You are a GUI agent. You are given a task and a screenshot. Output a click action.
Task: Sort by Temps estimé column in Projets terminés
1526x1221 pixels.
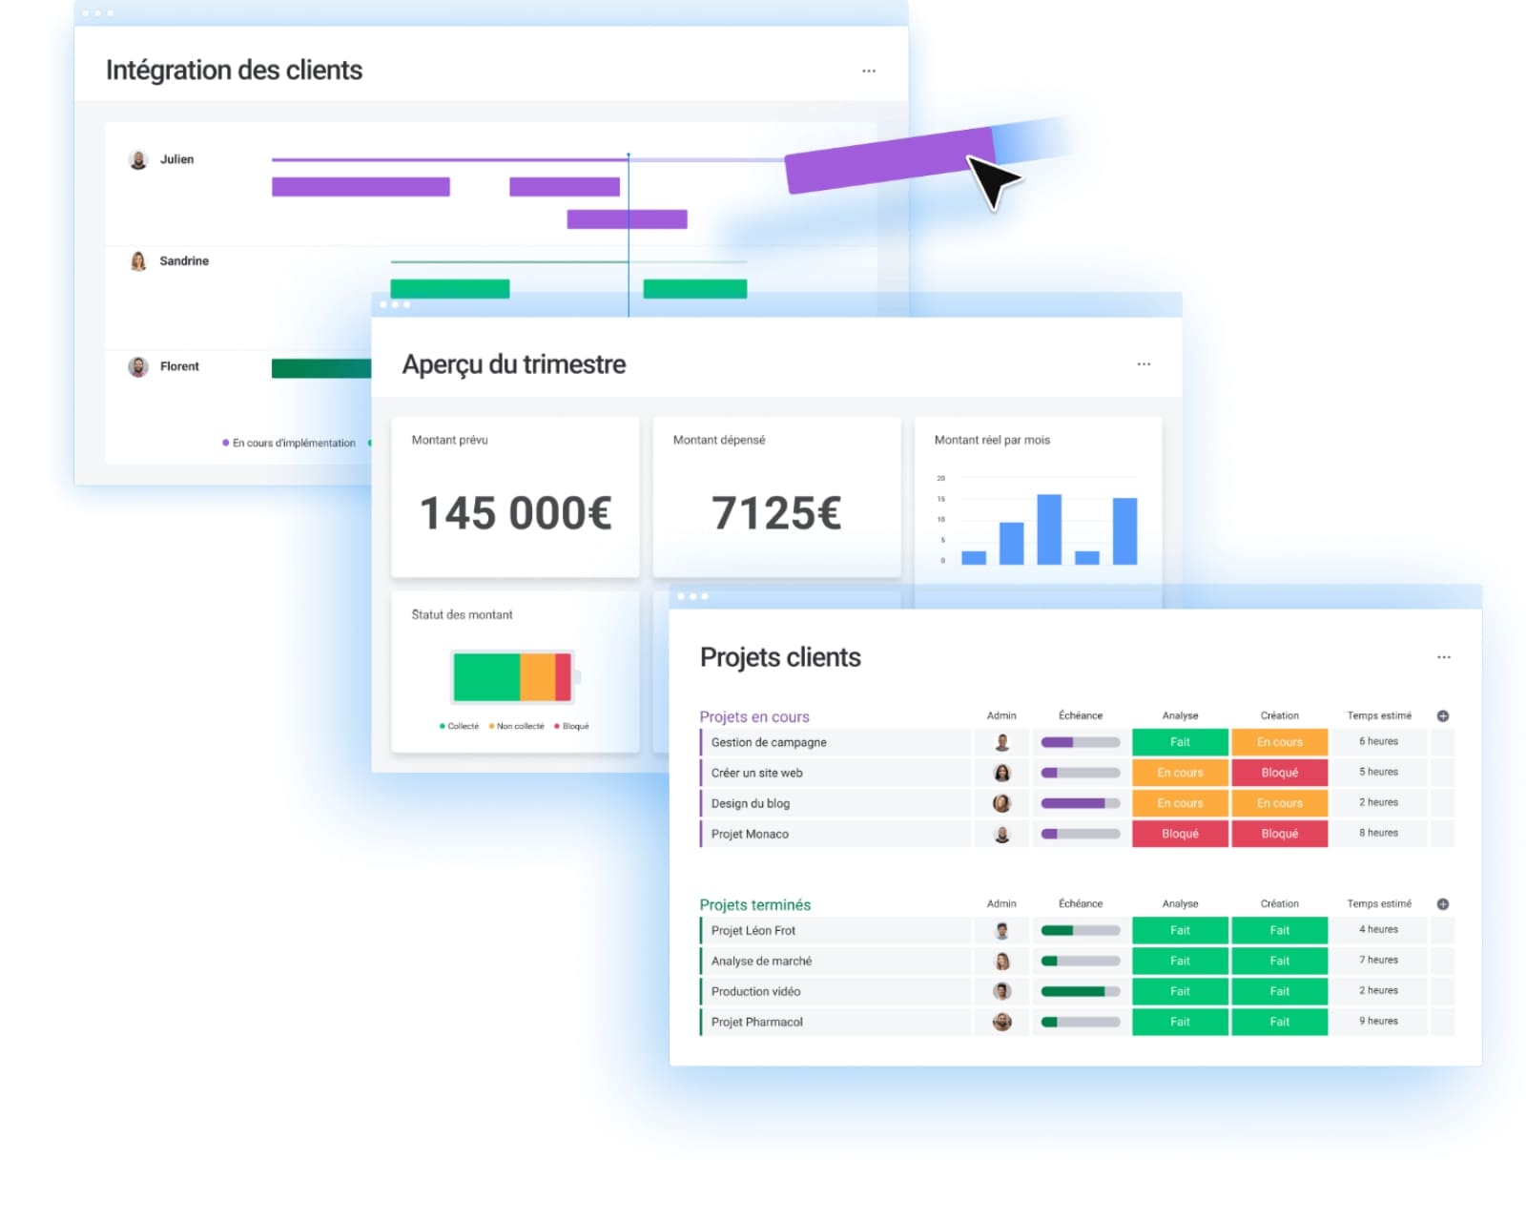(1379, 903)
